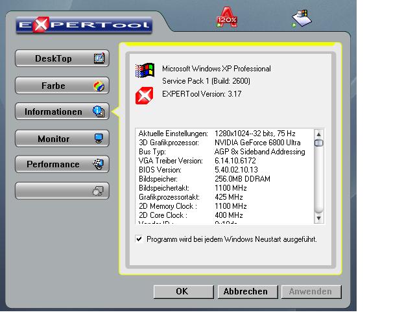Click the '425 MHz' value
Viewport: 415px width, 332px height.
(x=229, y=197)
